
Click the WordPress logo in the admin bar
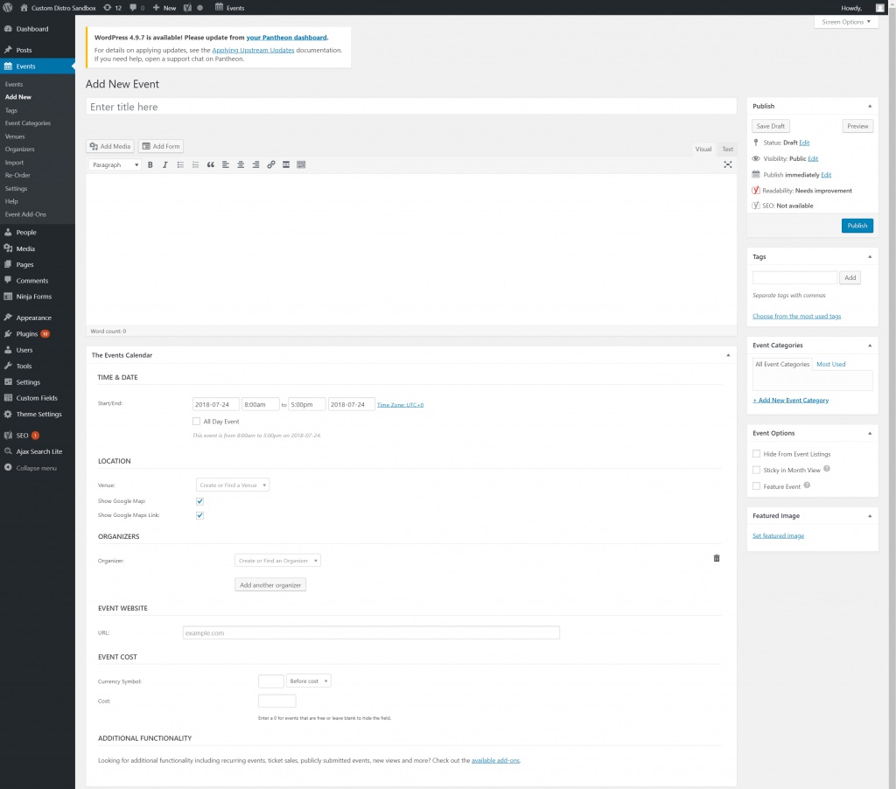(x=7, y=7)
